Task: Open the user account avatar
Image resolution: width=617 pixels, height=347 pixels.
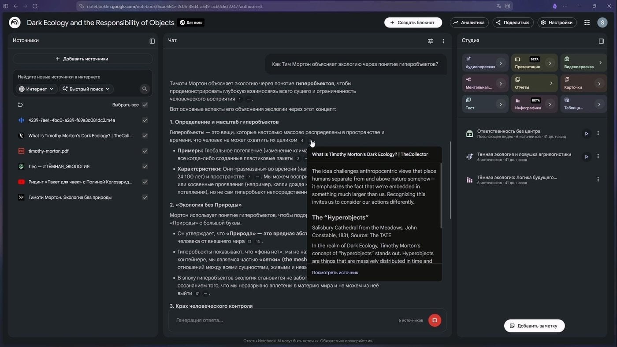Action: point(602,22)
